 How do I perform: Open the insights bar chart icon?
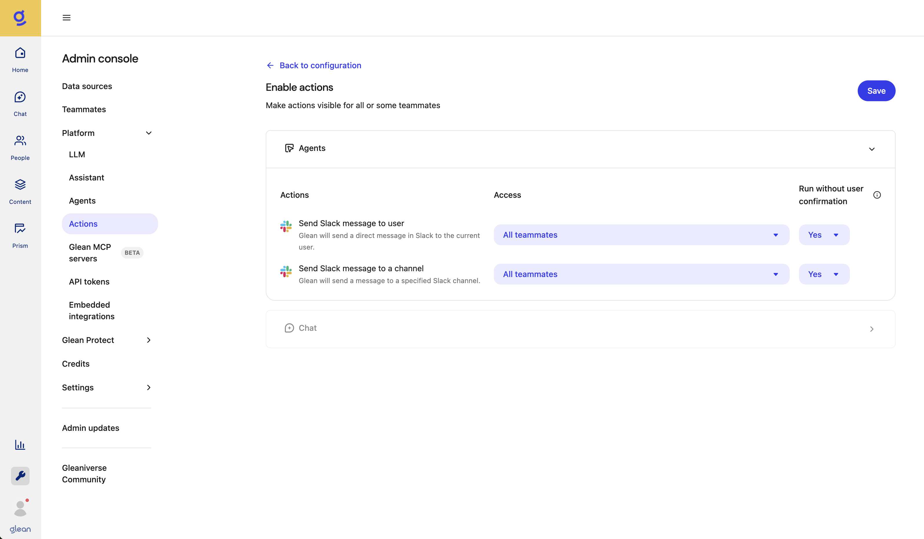(x=20, y=444)
